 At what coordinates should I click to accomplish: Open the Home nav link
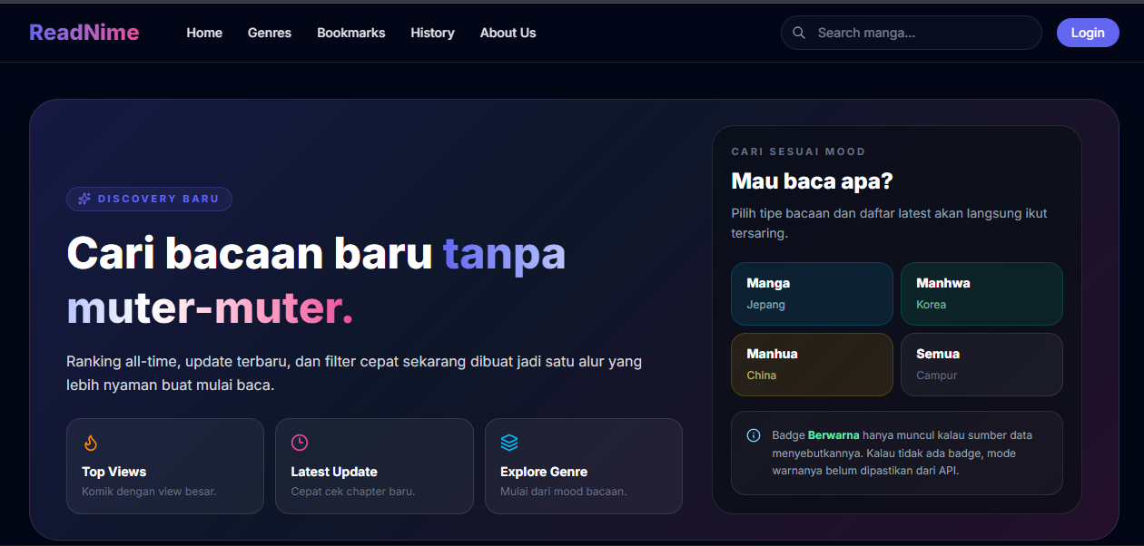[204, 33]
